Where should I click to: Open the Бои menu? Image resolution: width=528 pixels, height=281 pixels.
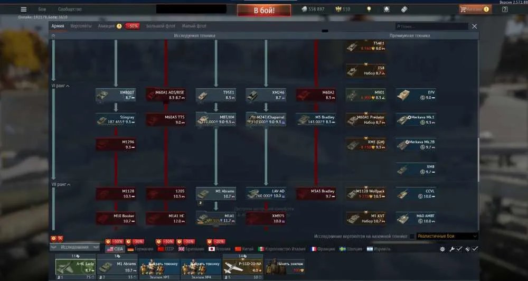pos(42,9)
